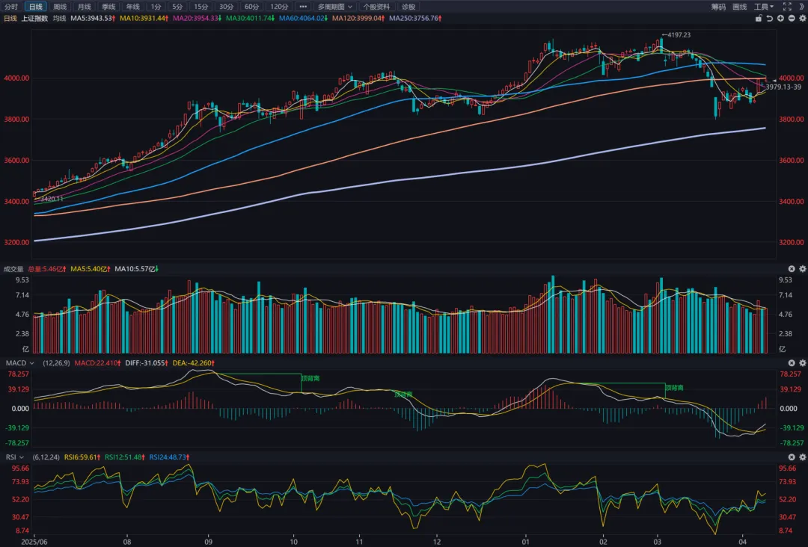The height and width of the screenshot is (547, 808).
Task: Click the volume MA10:5.57亿 value
Action: tap(137, 268)
